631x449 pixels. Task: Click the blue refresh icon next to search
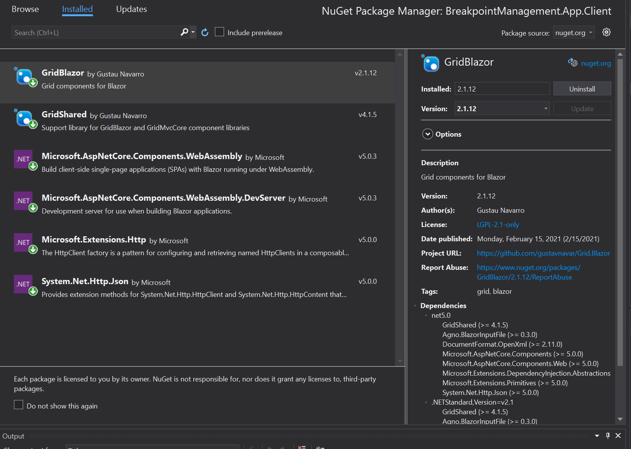[205, 32]
